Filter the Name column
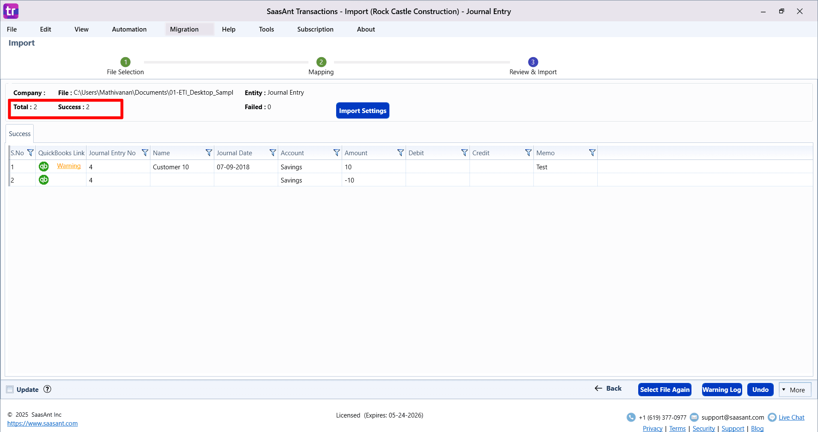Screen dimensions: 818x432 point(209,153)
